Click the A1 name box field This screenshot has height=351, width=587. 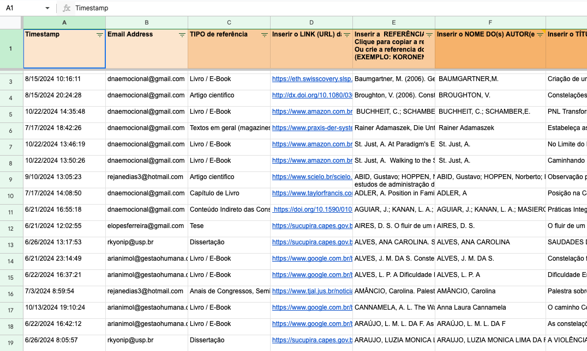pos(22,8)
